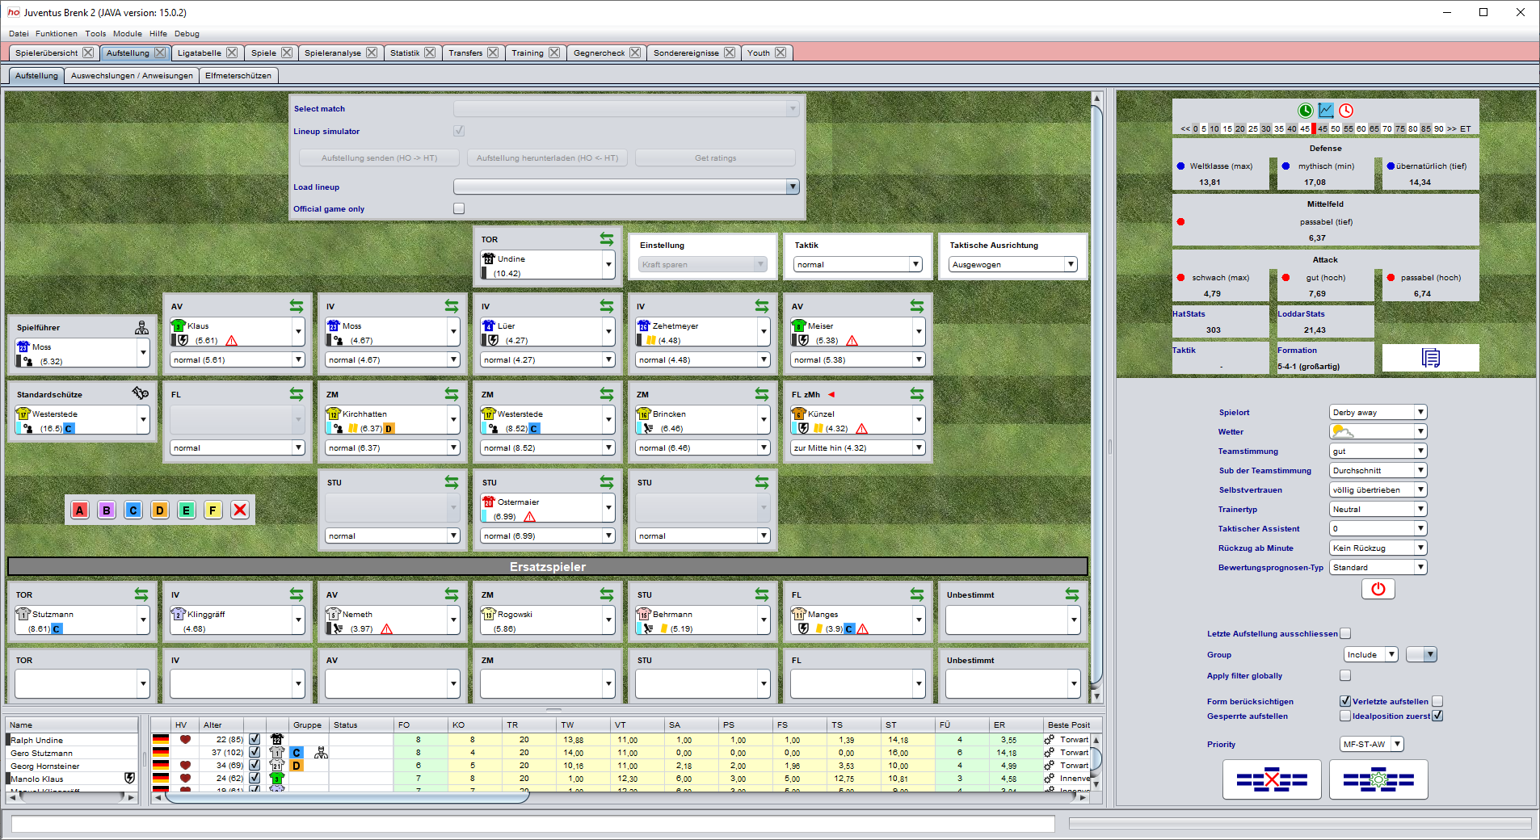Open the Load lineup dropdown
The image size is (1540, 840).
point(791,187)
